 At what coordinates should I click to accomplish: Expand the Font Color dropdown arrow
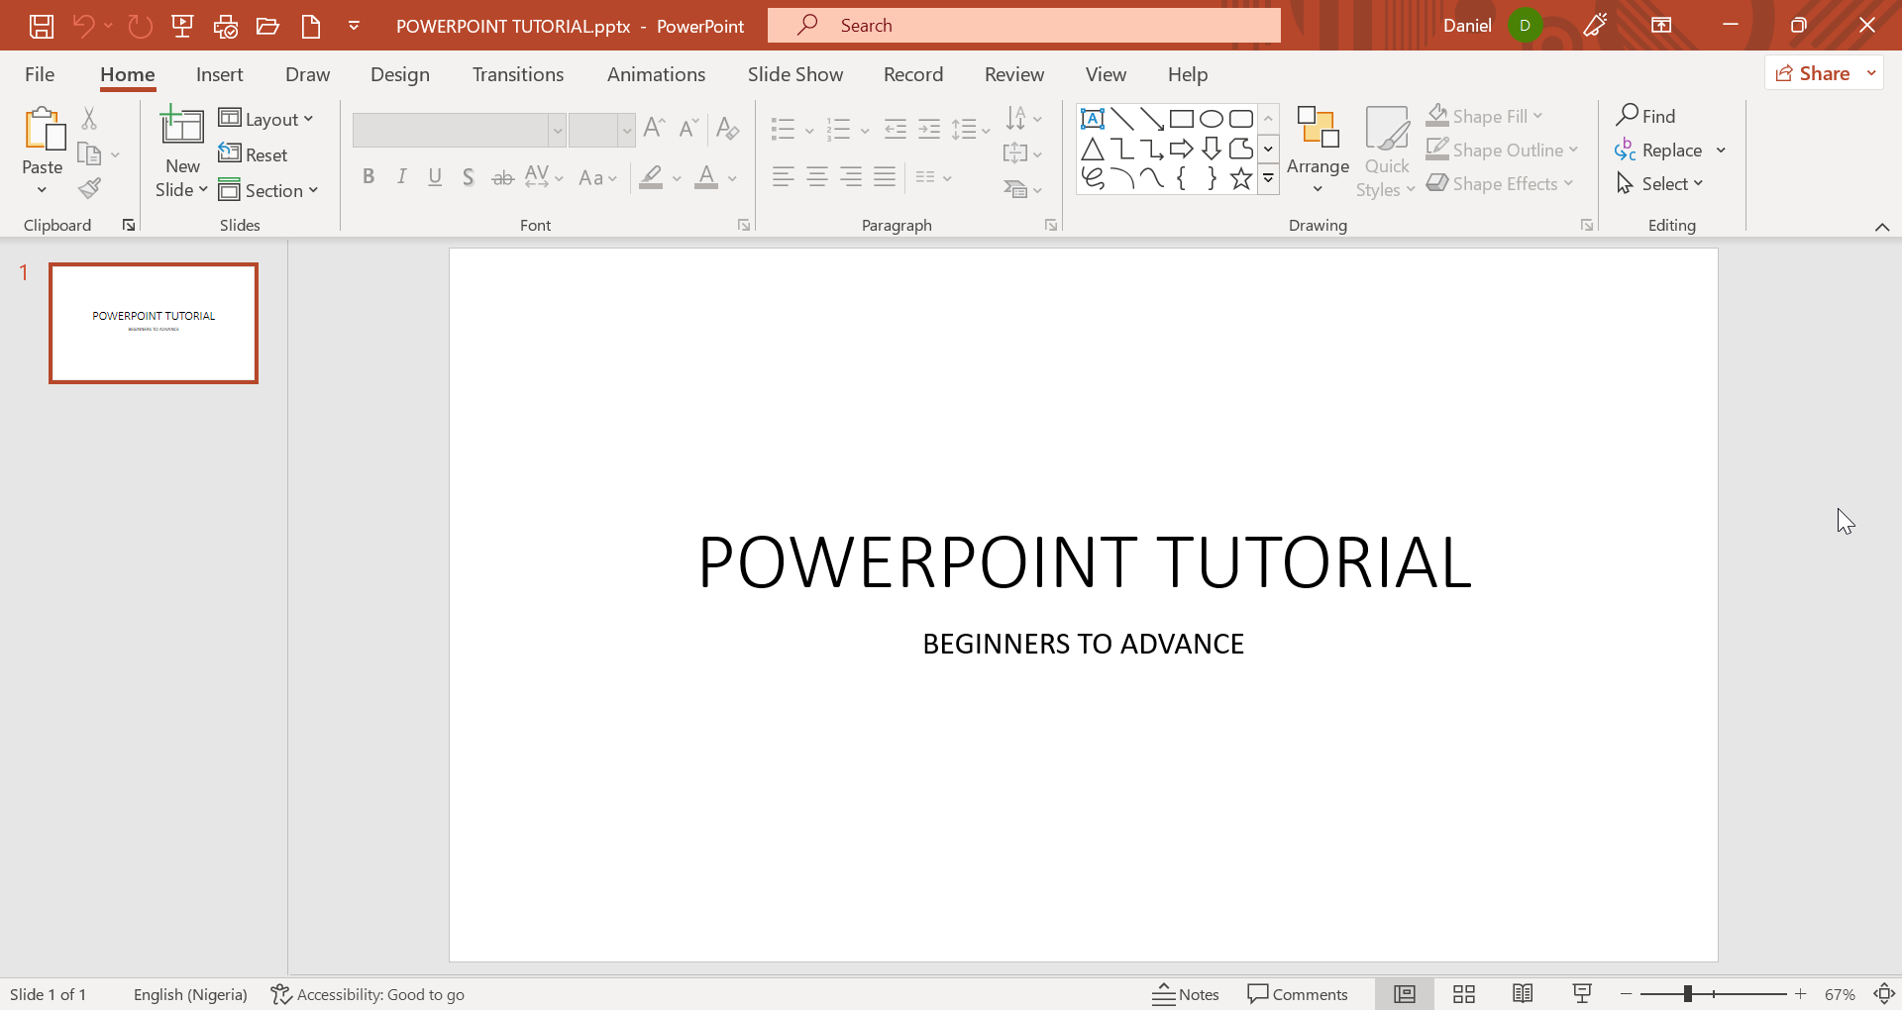click(x=730, y=179)
